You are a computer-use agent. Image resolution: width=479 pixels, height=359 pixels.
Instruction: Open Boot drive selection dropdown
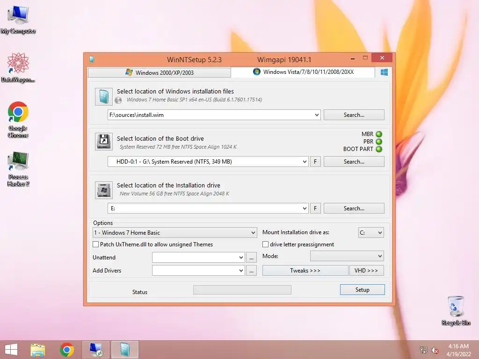[x=305, y=162]
